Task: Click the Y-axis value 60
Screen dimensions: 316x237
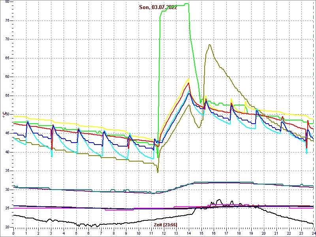Action: tap(8, 77)
